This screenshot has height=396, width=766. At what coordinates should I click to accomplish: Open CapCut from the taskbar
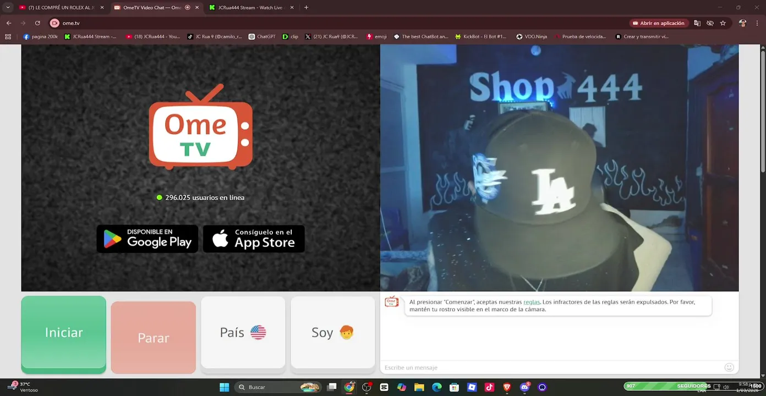384,387
